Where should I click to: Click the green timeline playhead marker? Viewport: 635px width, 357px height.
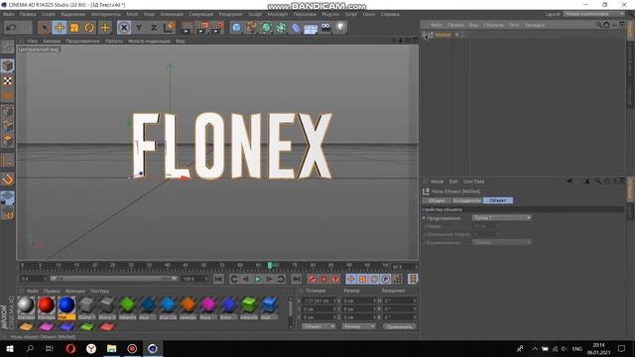[x=270, y=265]
